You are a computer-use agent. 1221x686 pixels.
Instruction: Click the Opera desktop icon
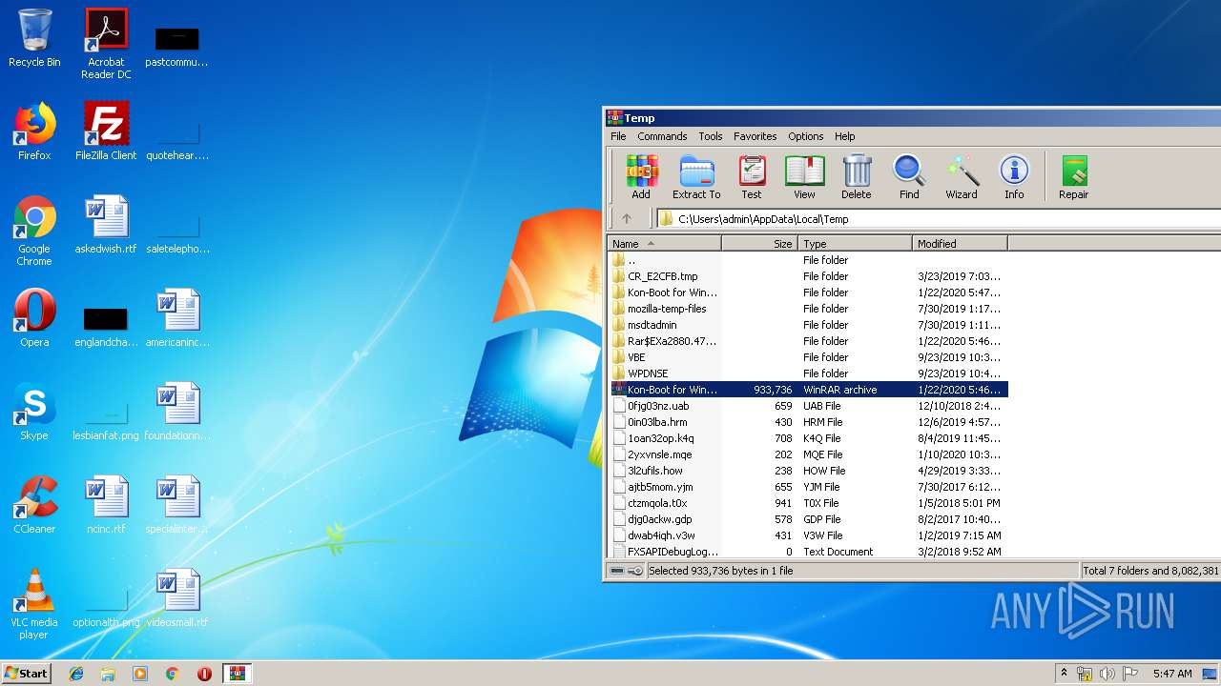click(x=34, y=318)
